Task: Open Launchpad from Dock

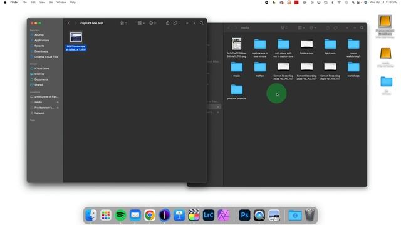Action: click(x=106, y=215)
